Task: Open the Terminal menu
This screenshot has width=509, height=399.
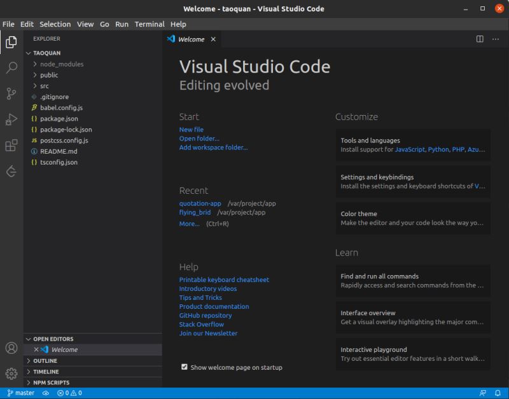Action: pyautogui.click(x=150, y=24)
